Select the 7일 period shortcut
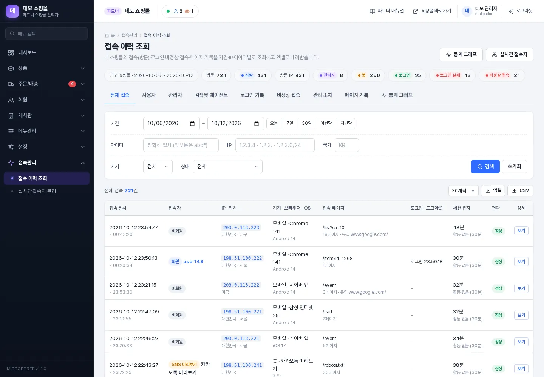Viewport: 544px width, 377px height. coord(290,124)
